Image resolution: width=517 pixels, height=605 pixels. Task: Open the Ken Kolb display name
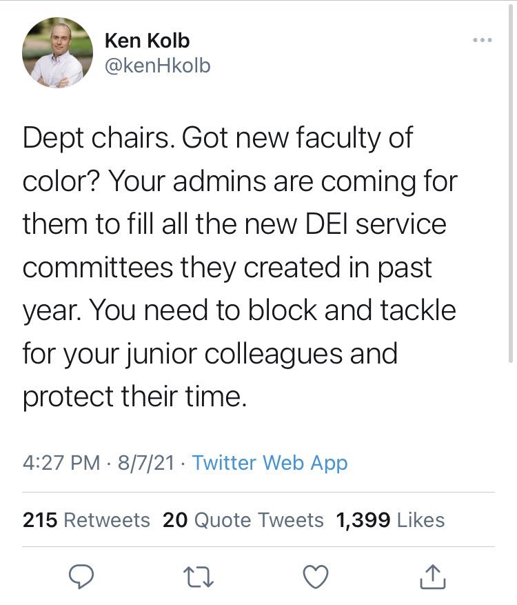147,41
